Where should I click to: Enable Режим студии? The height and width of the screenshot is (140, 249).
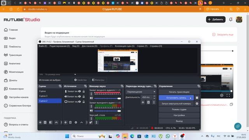[x=179, y=109]
